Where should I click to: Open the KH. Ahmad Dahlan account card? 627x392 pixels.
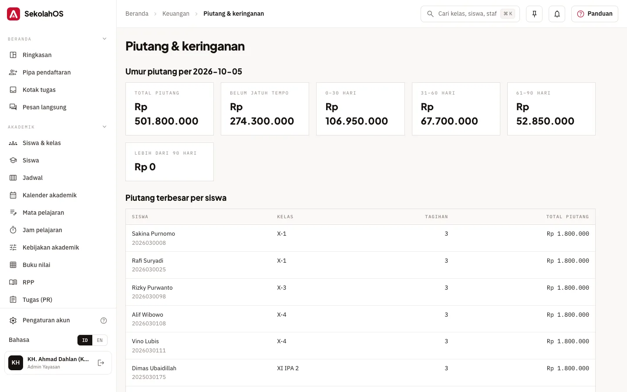[x=58, y=363]
